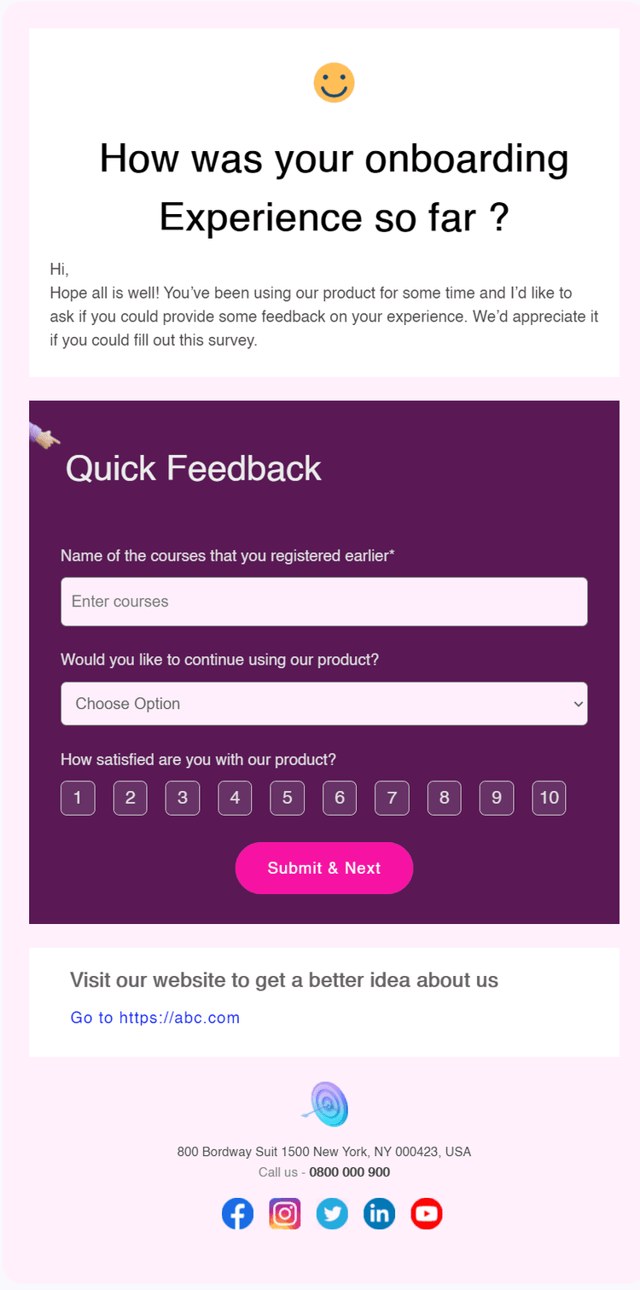Click the 0800 000 900 phone number
Viewport: 640px width, 1290px height.
349,1172
